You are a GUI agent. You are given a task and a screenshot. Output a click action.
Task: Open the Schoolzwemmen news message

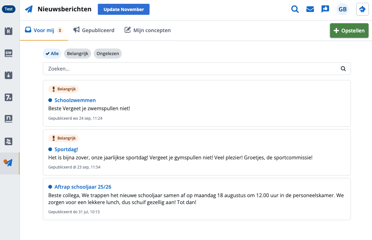[75, 100]
